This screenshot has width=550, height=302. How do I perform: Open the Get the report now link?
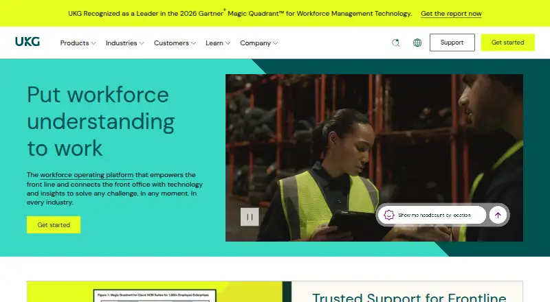click(x=451, y=14)
